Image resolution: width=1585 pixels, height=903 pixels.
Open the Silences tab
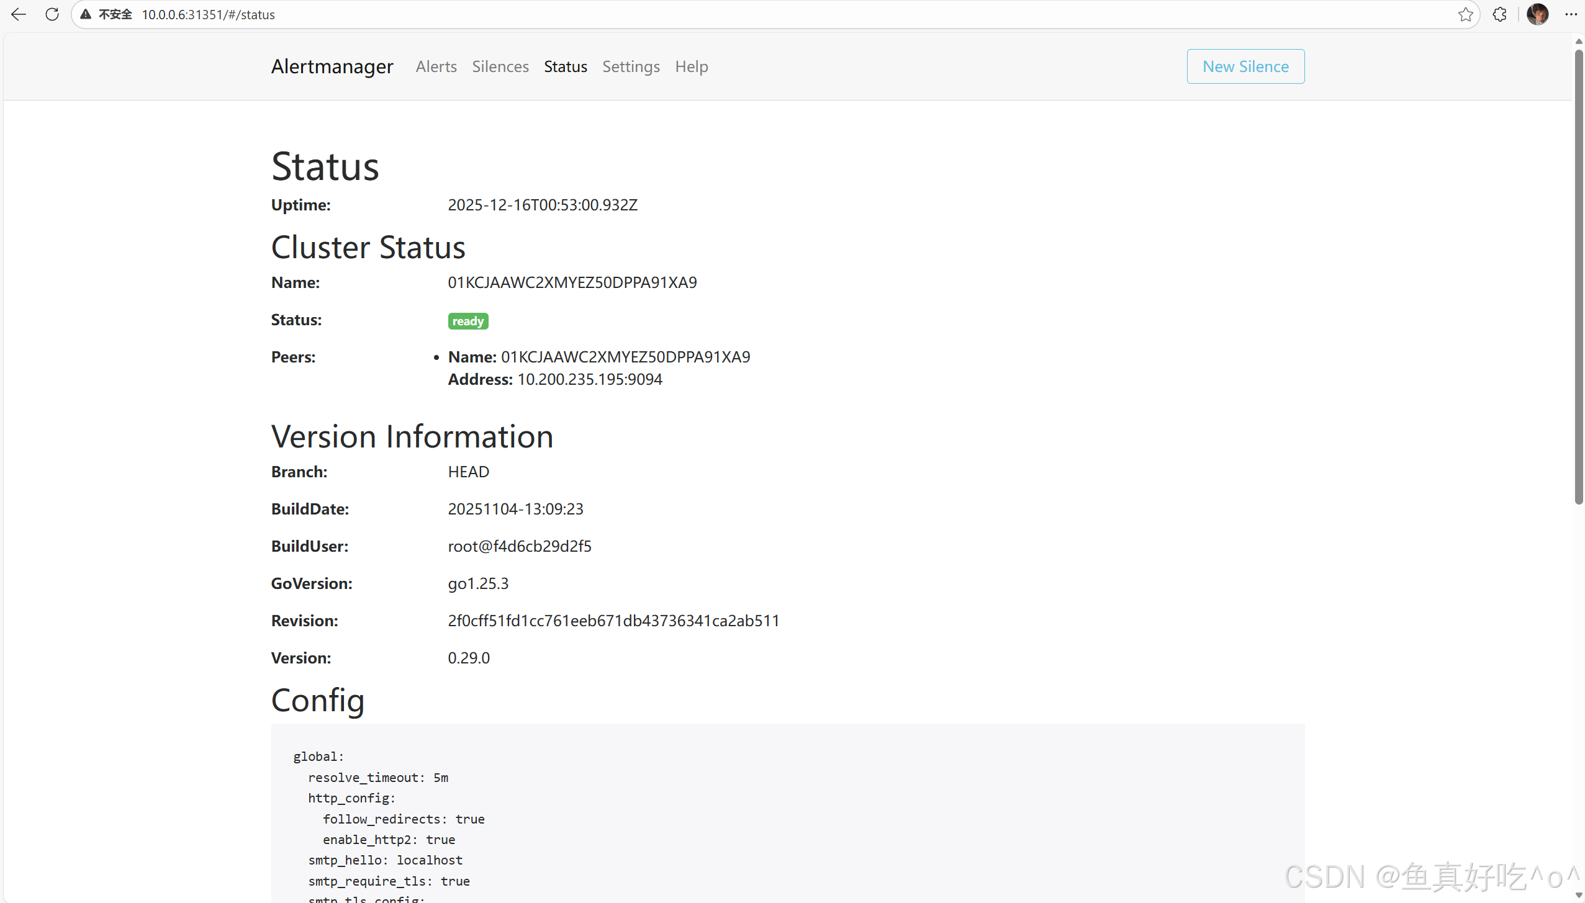(x=500, y=66)
